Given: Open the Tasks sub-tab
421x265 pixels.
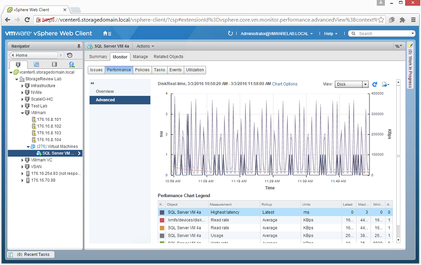Looking at the screenshot, I should (x=159, y=70).
